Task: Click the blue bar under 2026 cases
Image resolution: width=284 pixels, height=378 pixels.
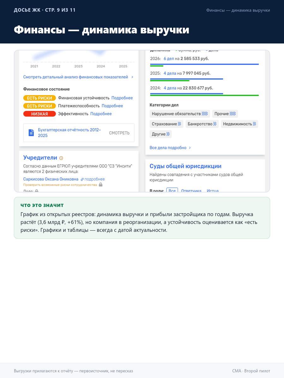Action: click(204, 64)
